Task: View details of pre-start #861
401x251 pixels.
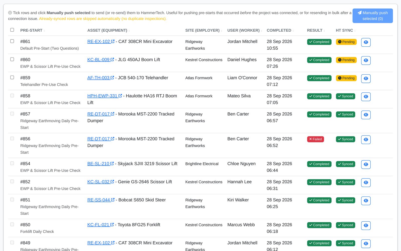Action: point(366,42)
